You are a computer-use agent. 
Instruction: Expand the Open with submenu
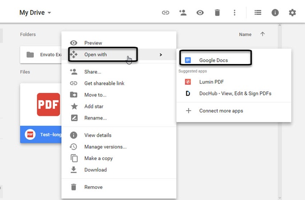pos(103,55)
